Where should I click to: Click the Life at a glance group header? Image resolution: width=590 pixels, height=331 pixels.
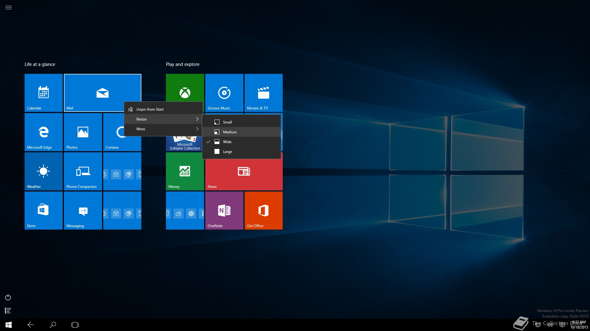[x=40, y=64]
